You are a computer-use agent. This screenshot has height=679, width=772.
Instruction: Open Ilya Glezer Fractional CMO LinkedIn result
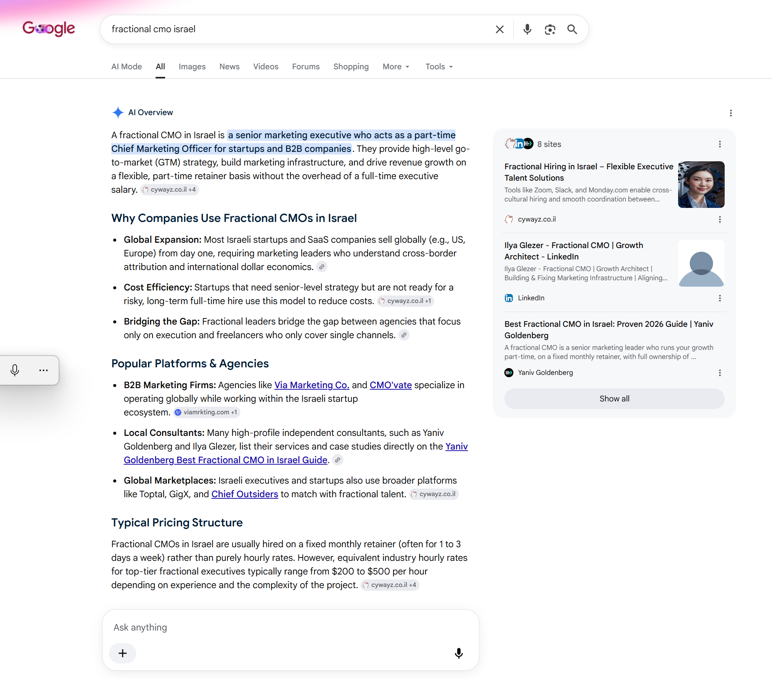(574, 251)
